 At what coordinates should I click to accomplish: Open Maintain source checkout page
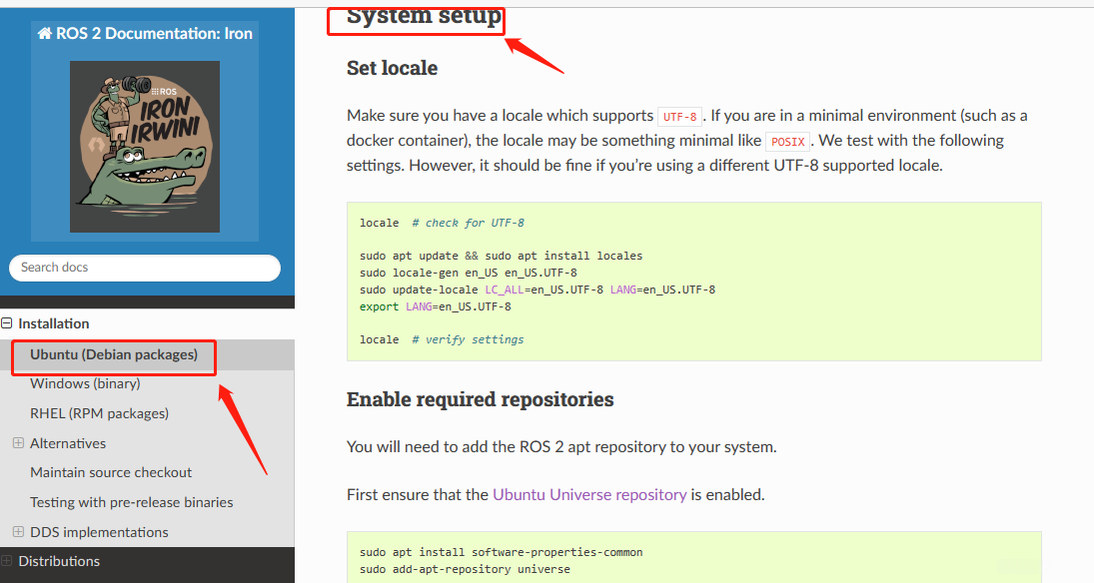tap(111, 473)
